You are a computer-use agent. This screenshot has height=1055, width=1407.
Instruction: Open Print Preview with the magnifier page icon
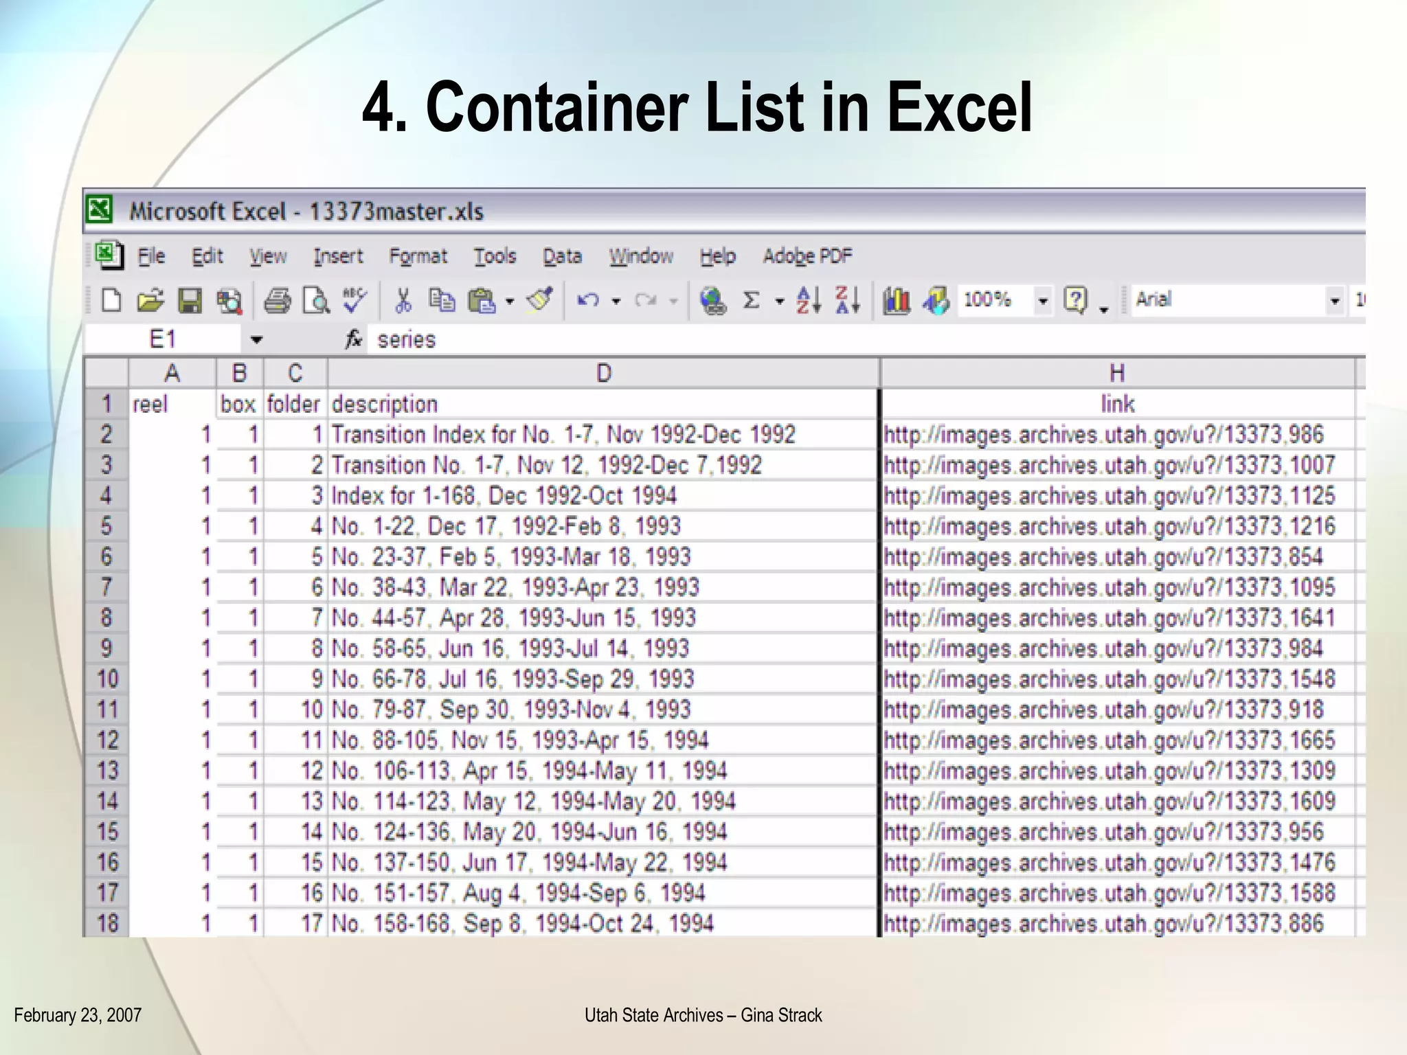tap(317, 300)
